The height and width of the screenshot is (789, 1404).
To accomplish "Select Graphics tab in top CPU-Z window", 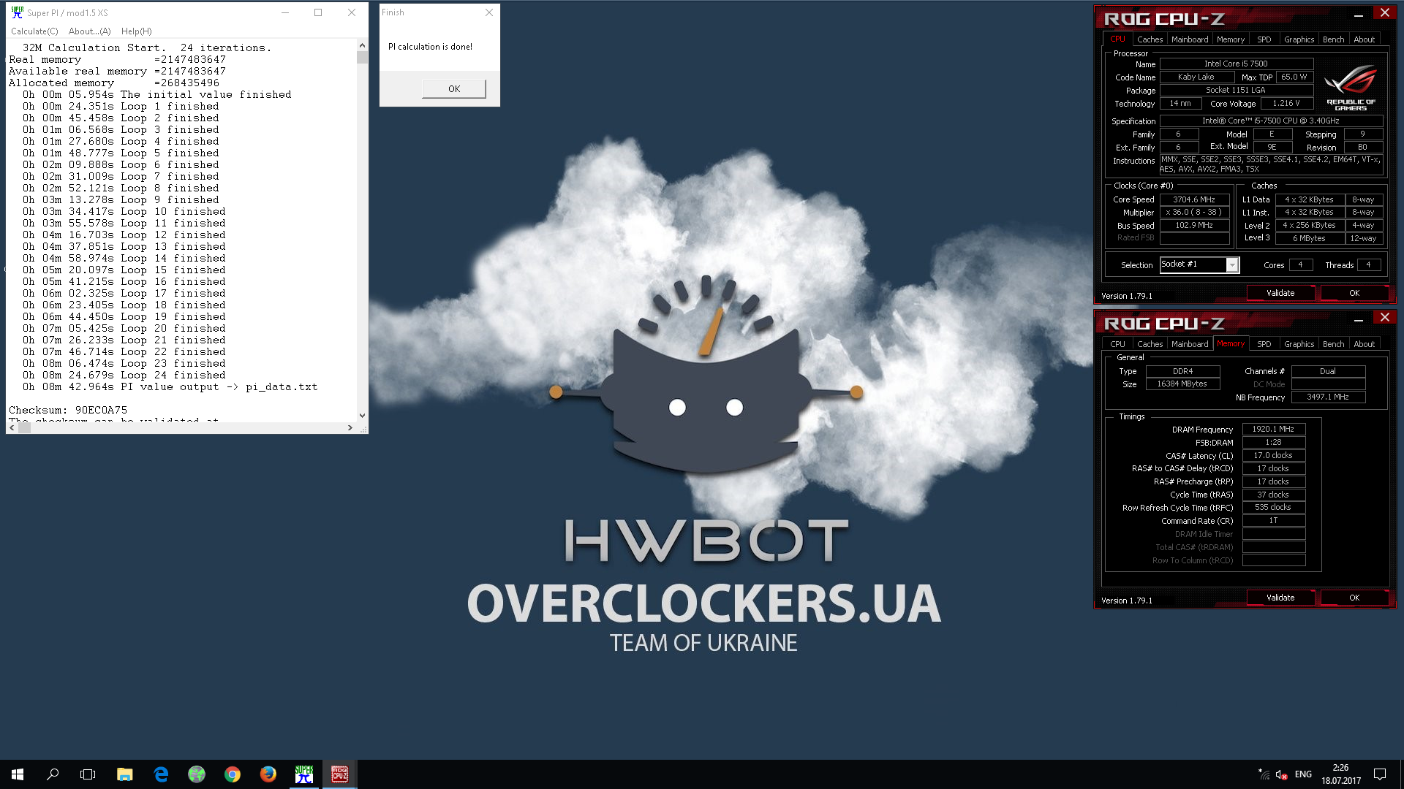I will coord(1299,39).
